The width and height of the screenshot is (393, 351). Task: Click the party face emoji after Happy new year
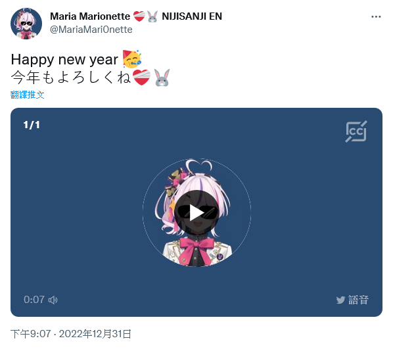pos(132,59)
